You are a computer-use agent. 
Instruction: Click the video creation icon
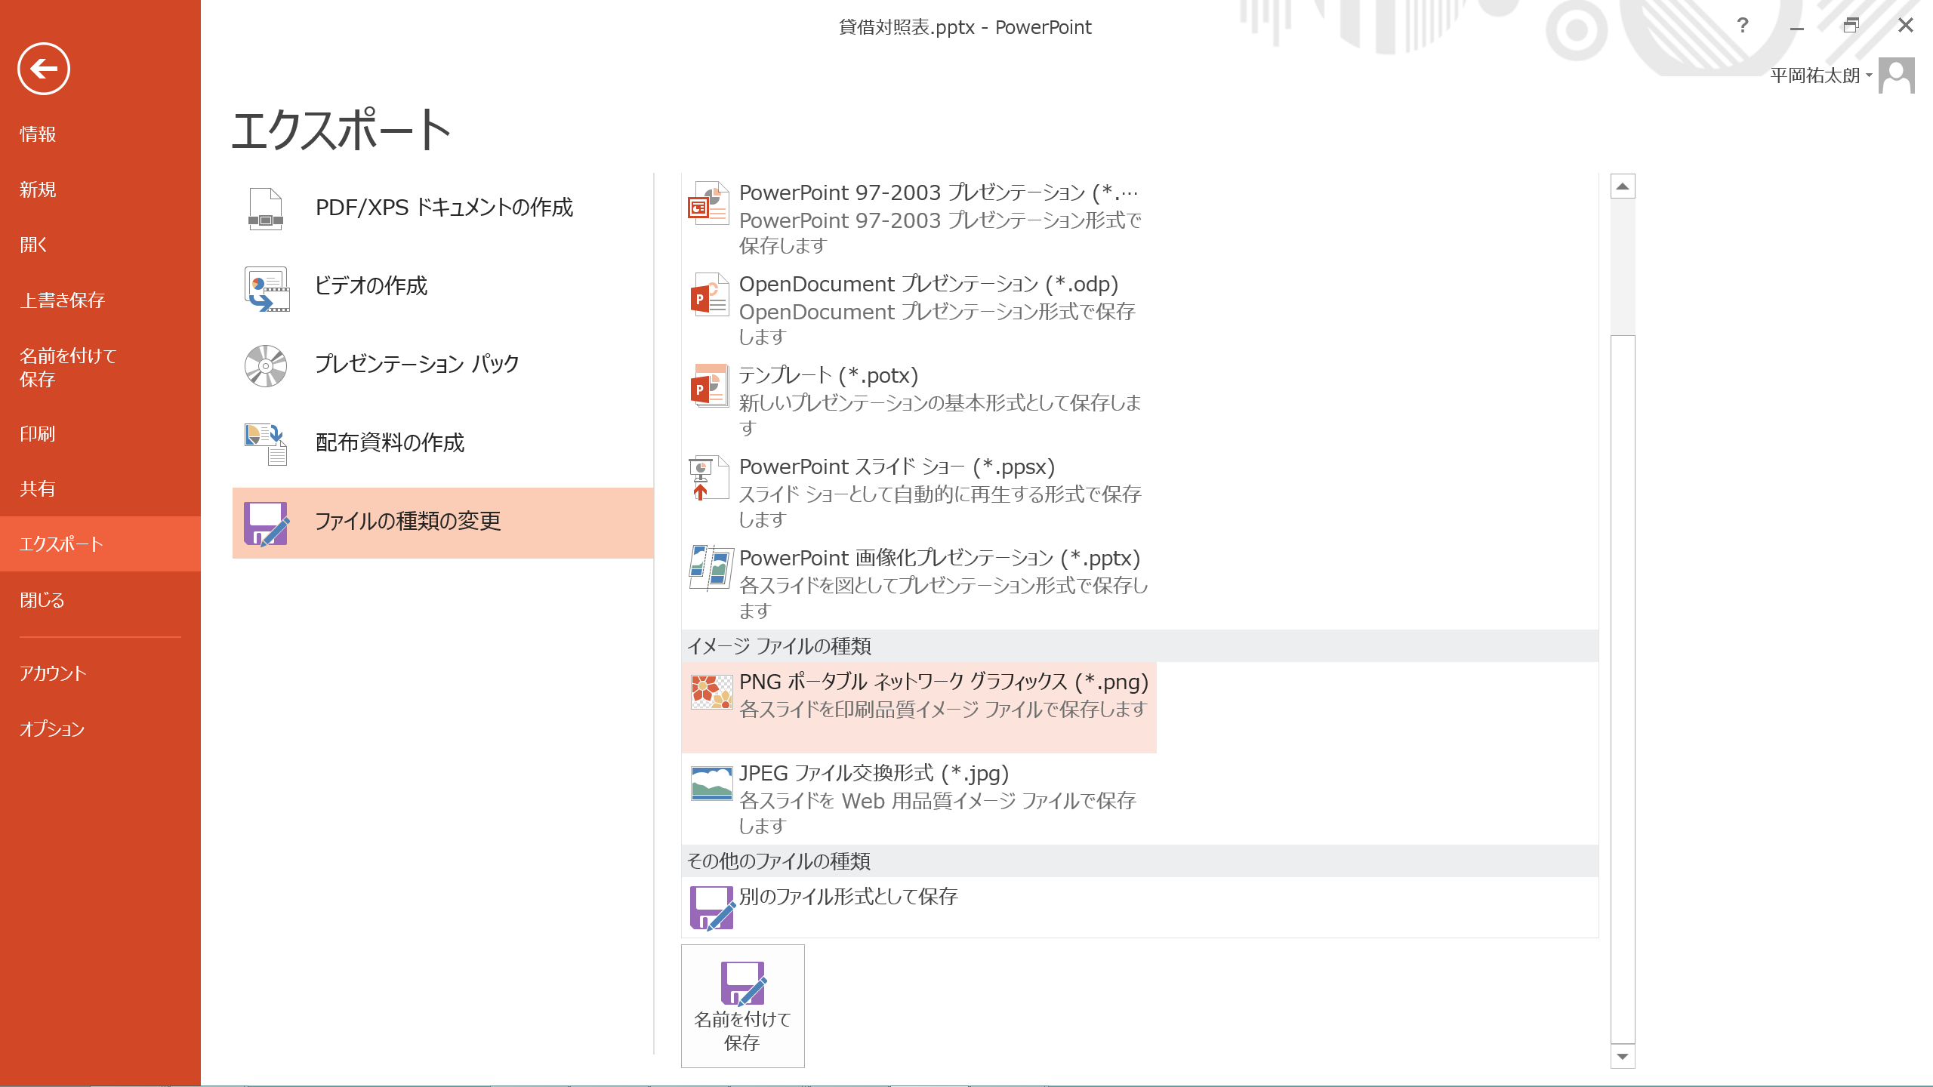point(267,288)
